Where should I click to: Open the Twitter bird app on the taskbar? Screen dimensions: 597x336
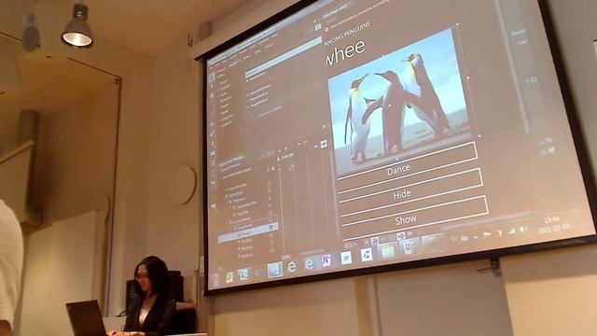pyautogui.click(x=346, y=259)
